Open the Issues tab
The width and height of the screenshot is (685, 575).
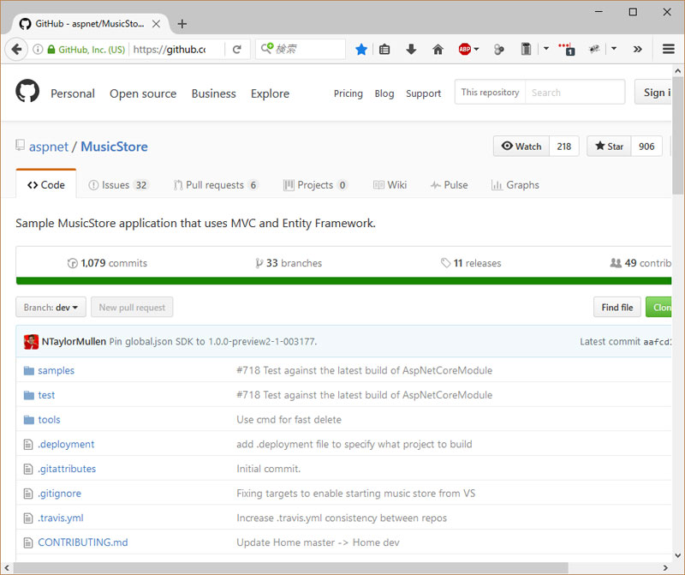pyautogui.click(x=118, y=185)
